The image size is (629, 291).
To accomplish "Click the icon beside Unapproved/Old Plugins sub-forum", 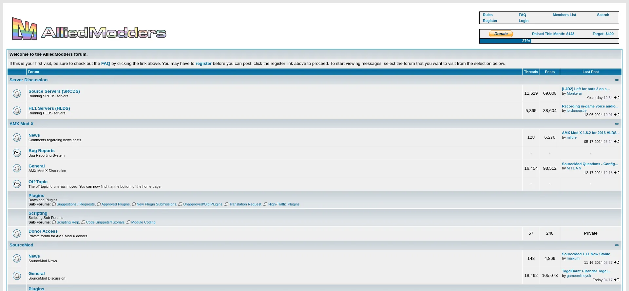I will pyautogui.click(x=180, y=204).
